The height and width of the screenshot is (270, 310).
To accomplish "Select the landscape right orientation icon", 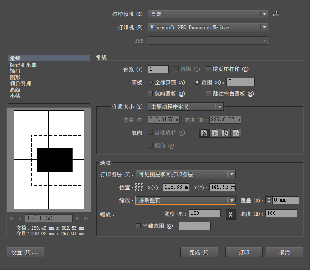I will coord(236,133).
